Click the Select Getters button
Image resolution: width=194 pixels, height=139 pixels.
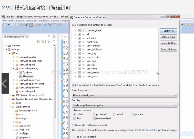(x=169, y=43)
